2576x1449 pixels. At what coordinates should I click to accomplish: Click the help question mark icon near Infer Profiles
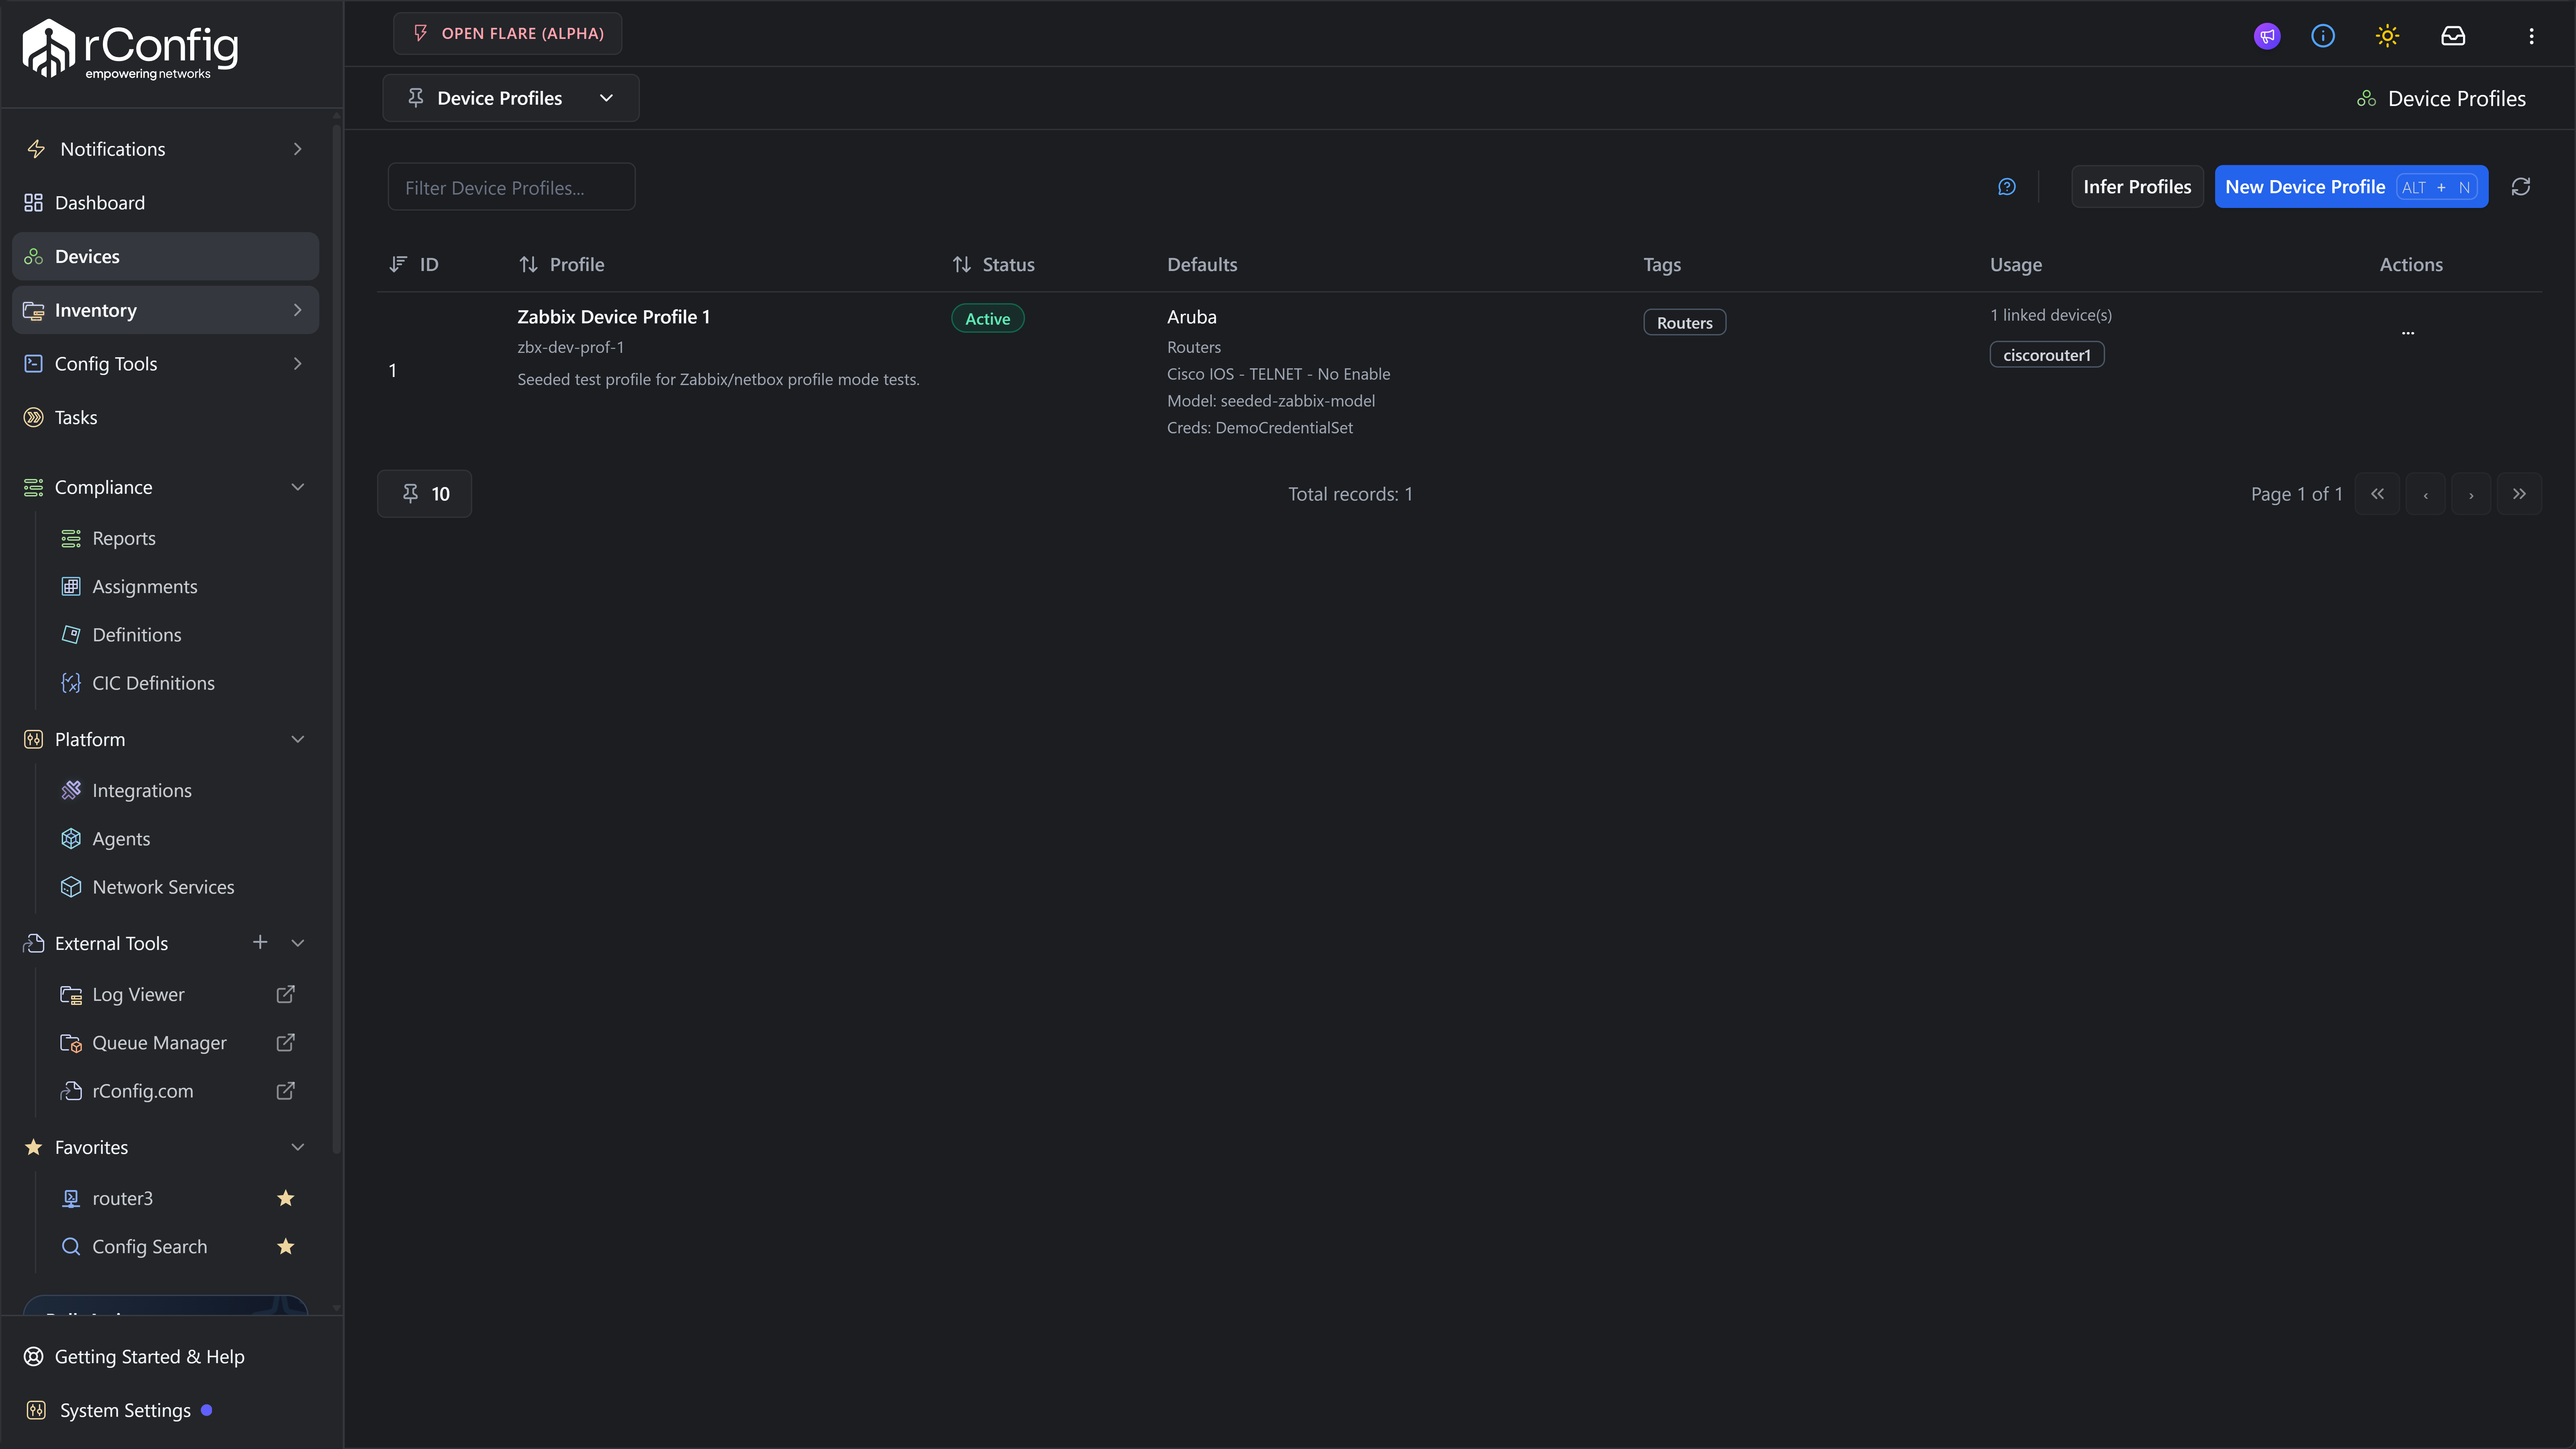pyautogui.click(x=2007, y=186)
